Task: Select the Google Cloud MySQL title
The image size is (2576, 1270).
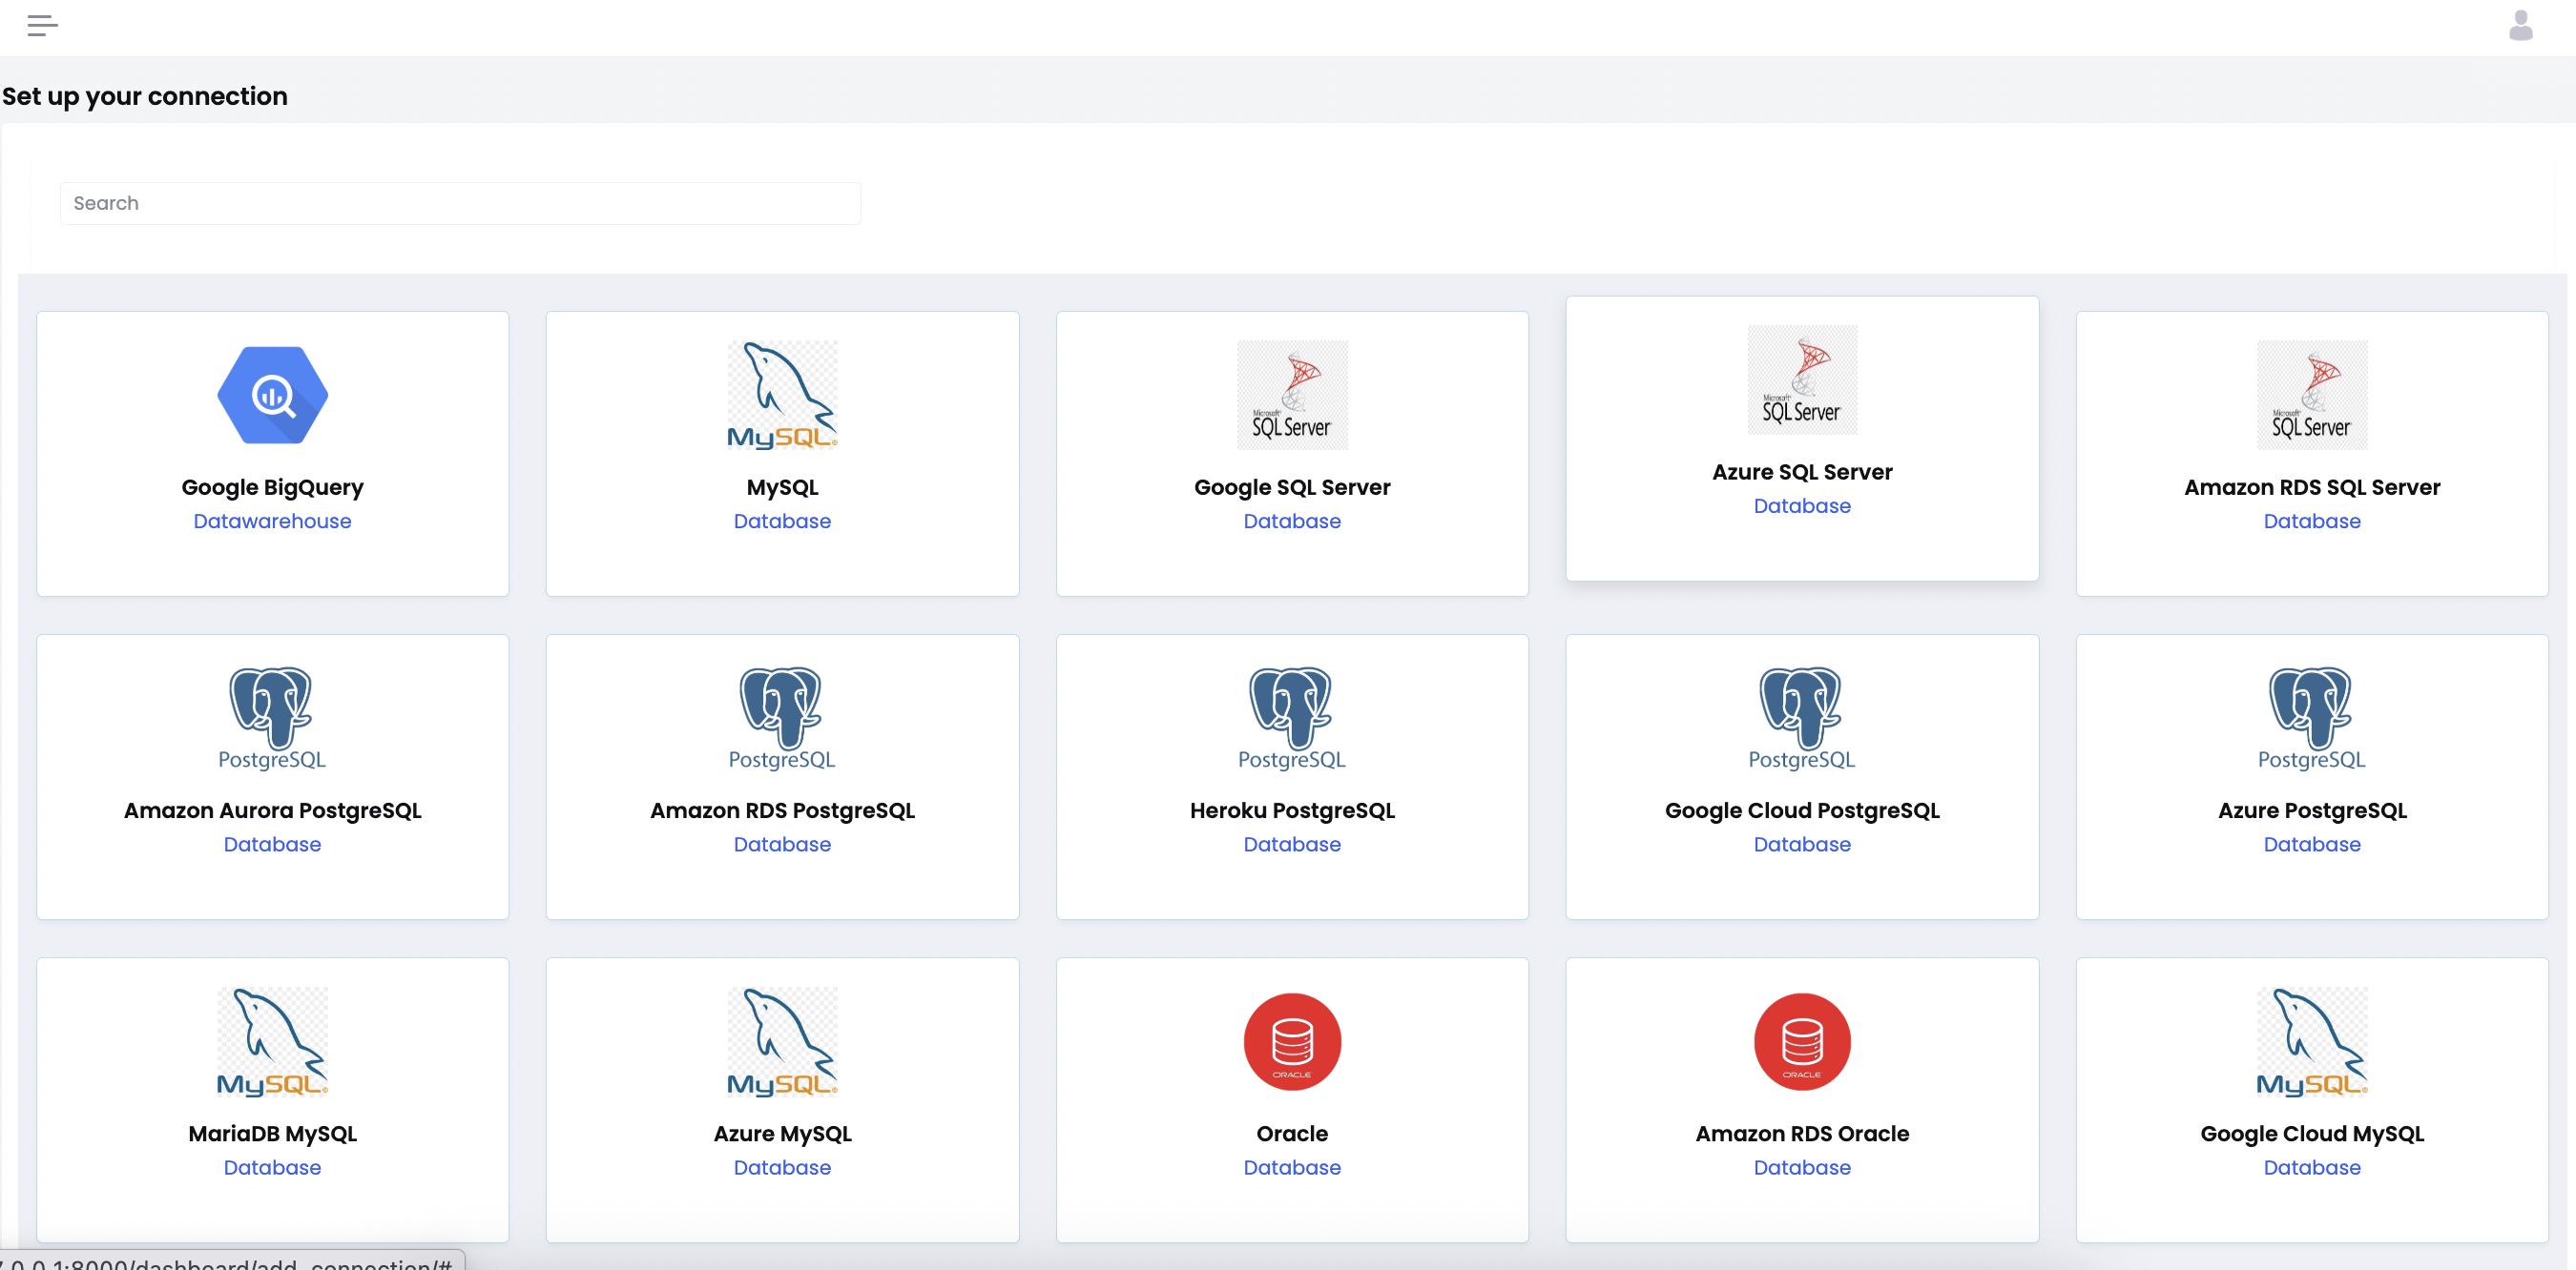Action: [x=2312, y=1134]
